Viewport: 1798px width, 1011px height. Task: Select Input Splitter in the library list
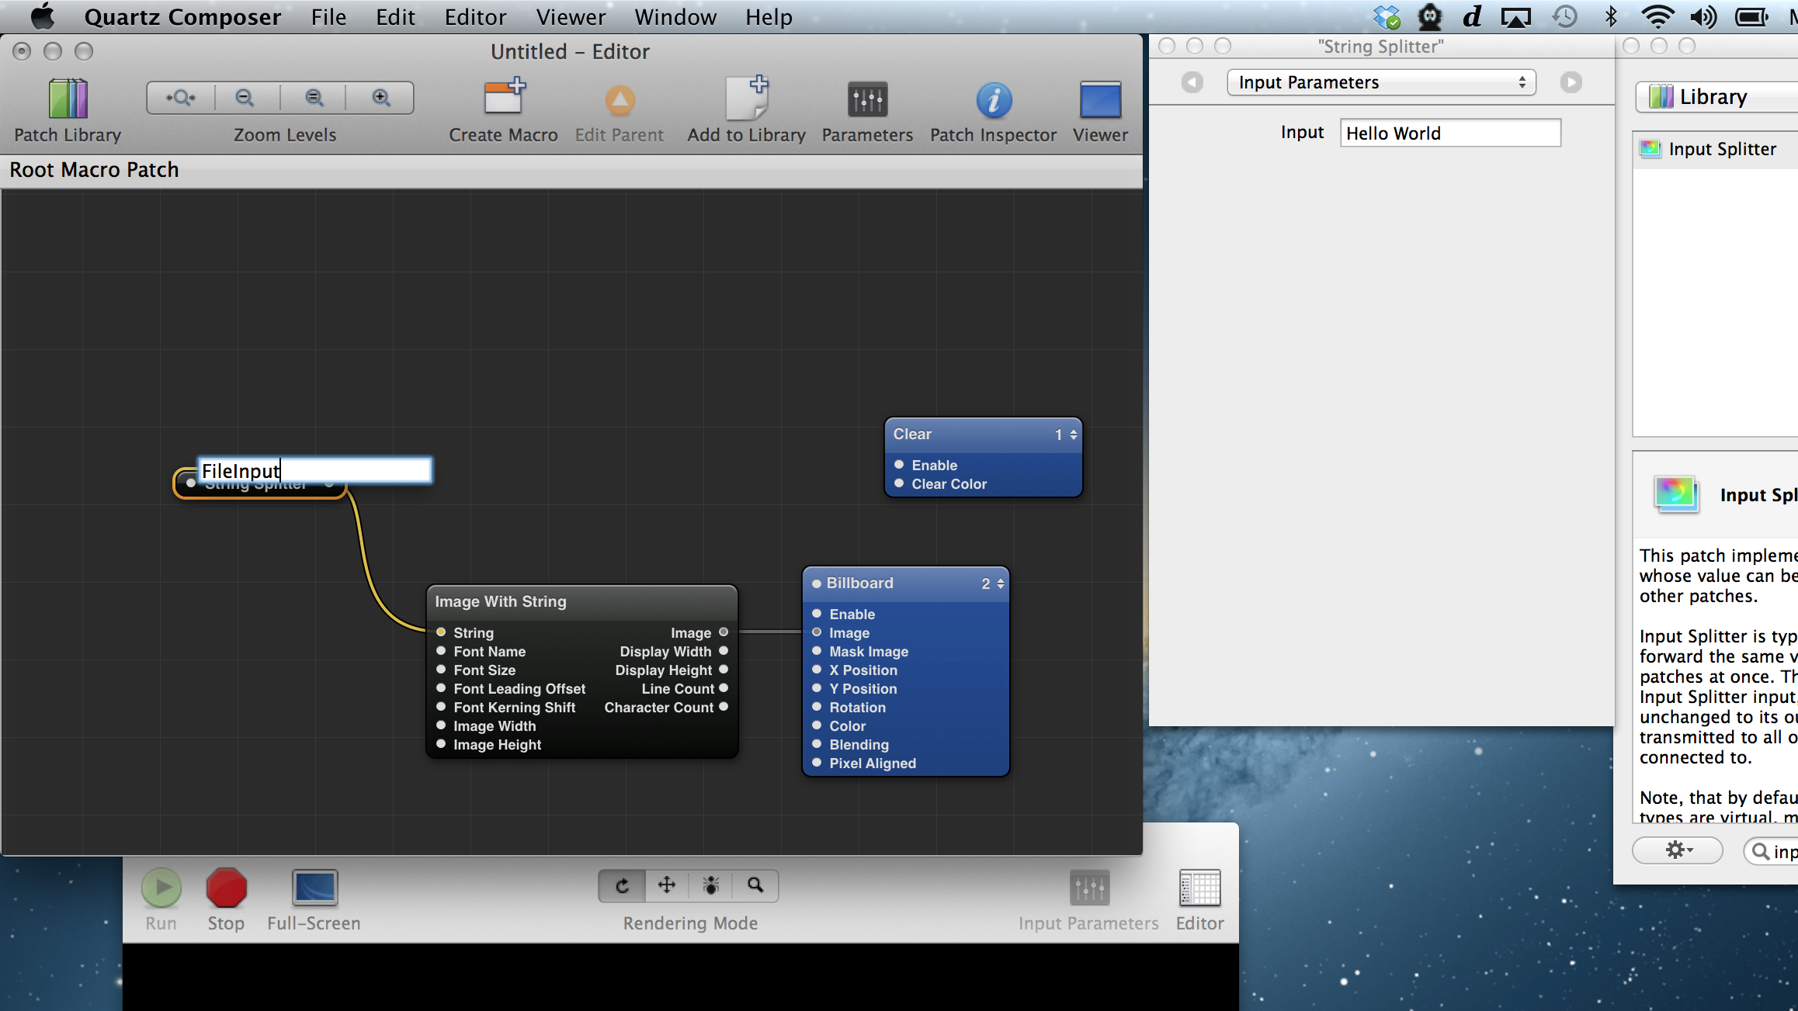(x=1716, y=149)
